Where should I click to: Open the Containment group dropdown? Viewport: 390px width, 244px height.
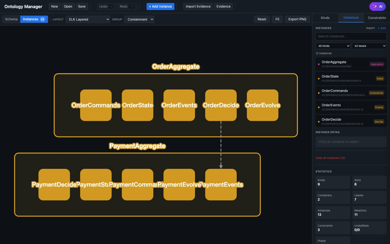139,19
